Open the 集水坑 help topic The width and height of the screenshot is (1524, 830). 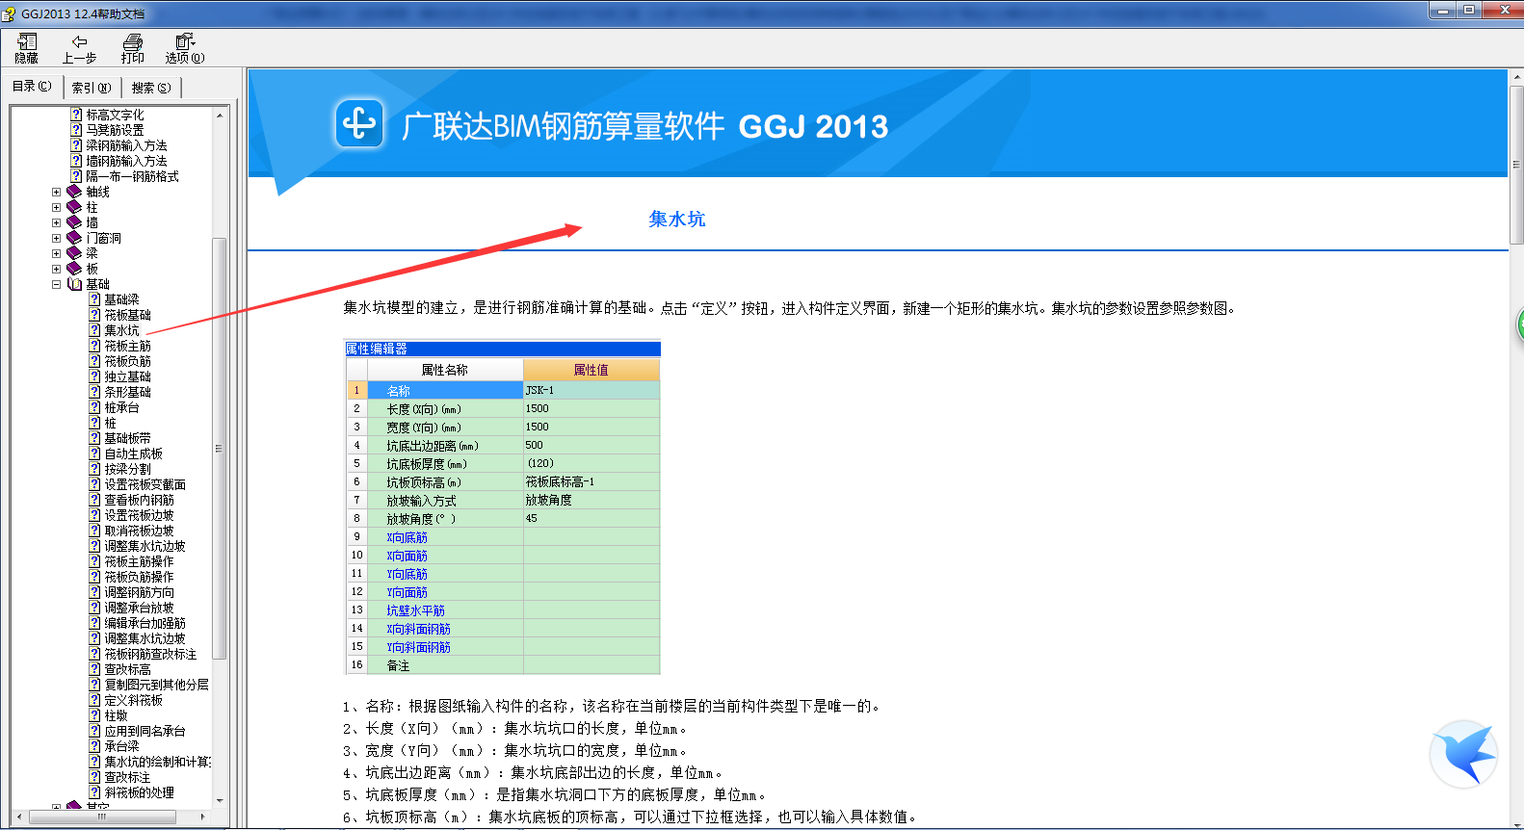point(121,330)
